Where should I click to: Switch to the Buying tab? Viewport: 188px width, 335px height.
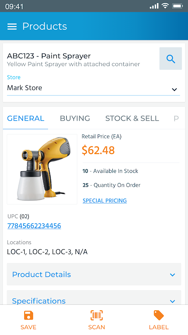tap(75, 119)
